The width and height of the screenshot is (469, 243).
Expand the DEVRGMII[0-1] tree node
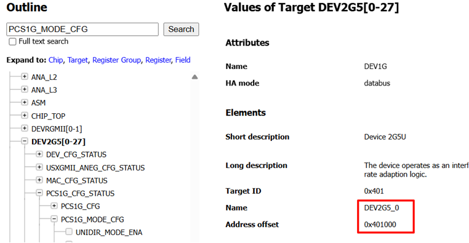click(25, 129)
